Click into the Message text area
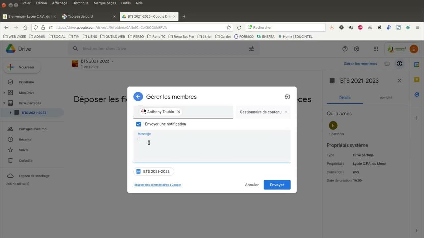 (x=212, y=146)
